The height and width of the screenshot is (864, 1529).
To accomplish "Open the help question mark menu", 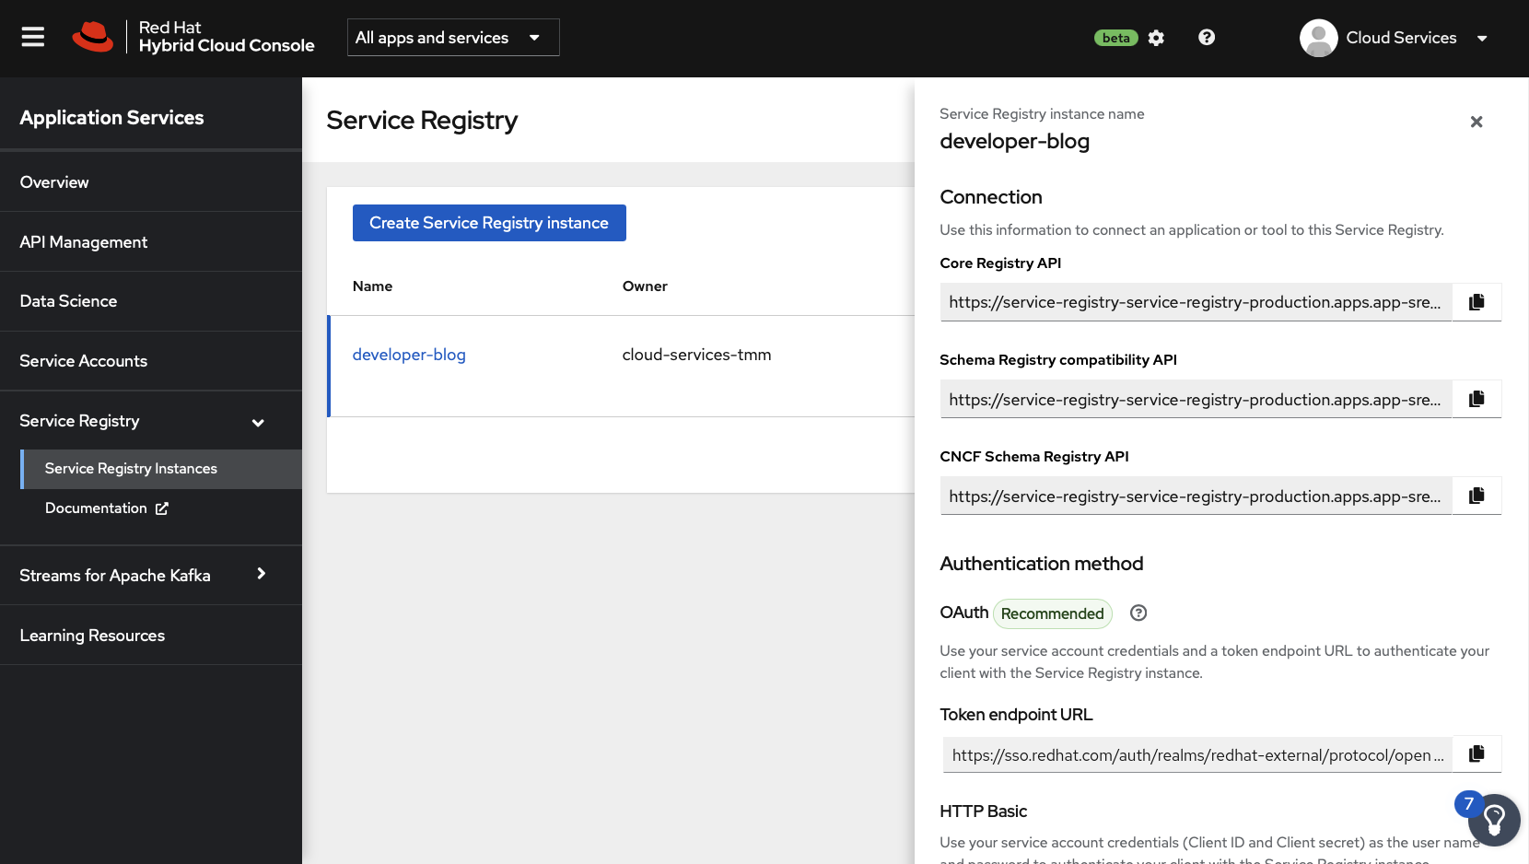I will tap(1206, 37).
